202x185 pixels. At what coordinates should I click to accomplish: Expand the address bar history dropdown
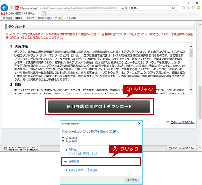119,8
